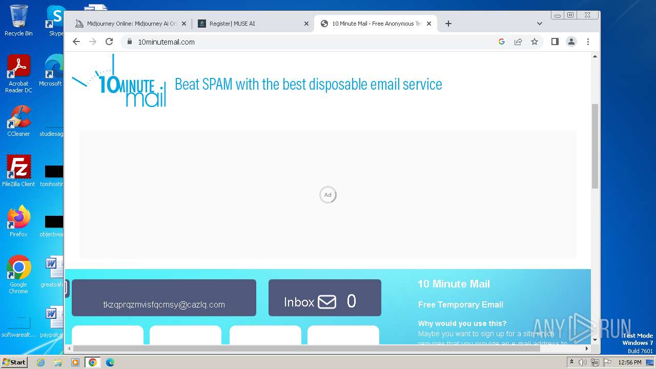Open FileZilla Client desktop icon
656x369 pixels.
18,171
